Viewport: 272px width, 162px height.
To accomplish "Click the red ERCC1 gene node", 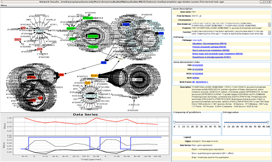I will coord(18,40).
